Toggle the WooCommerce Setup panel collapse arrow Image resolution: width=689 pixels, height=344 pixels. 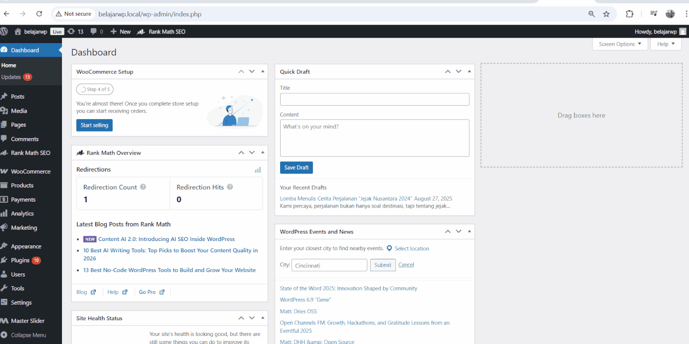click(x=262, y=71)
